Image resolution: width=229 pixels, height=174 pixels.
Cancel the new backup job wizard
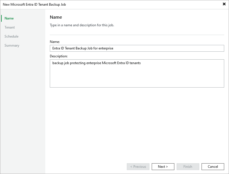pos(213,167)
